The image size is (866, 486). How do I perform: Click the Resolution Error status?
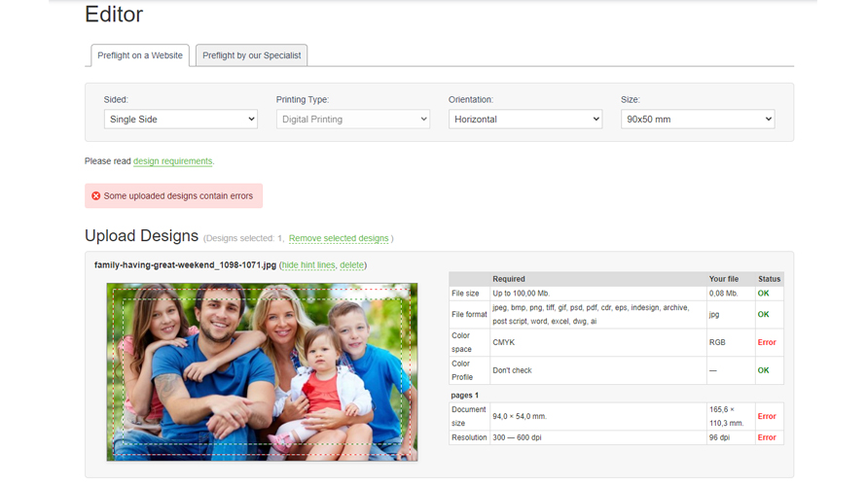[x=767, y=437]
